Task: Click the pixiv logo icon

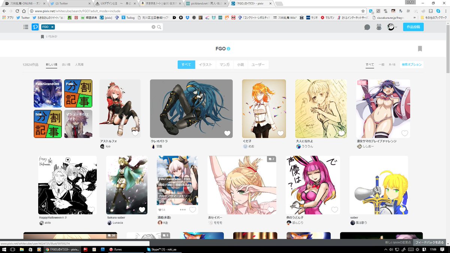Action: click(x=35, y=27)
